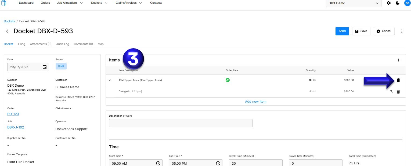This screenshot has height=166, width=411.
Task: Collapse the 10M Tipper Truck row
Action: point(110,80)
